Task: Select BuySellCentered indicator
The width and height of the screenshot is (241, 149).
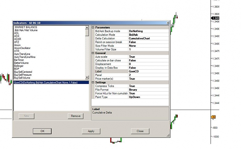Action: (23, 72)
